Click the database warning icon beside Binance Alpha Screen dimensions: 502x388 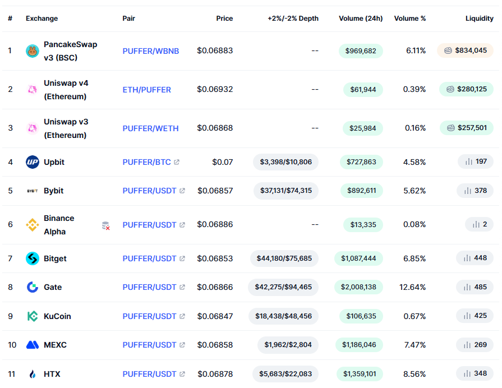pyautogui.click(x=105, y=226)
